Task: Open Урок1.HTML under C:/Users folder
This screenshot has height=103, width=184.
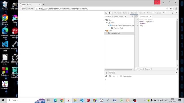Action: pos(118,28)
